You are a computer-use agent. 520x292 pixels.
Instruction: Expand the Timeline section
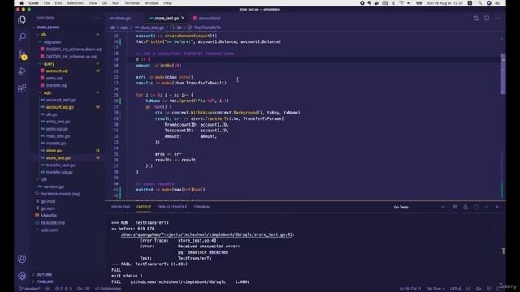click(45, 281)
